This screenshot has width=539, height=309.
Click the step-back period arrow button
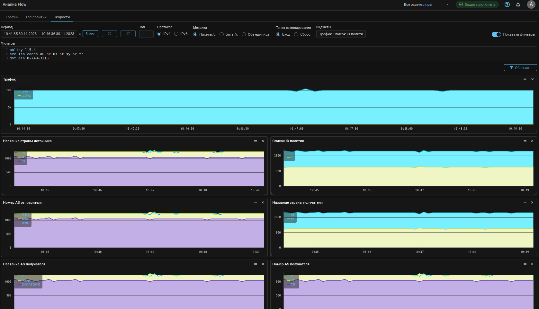[x=109, y=34]
